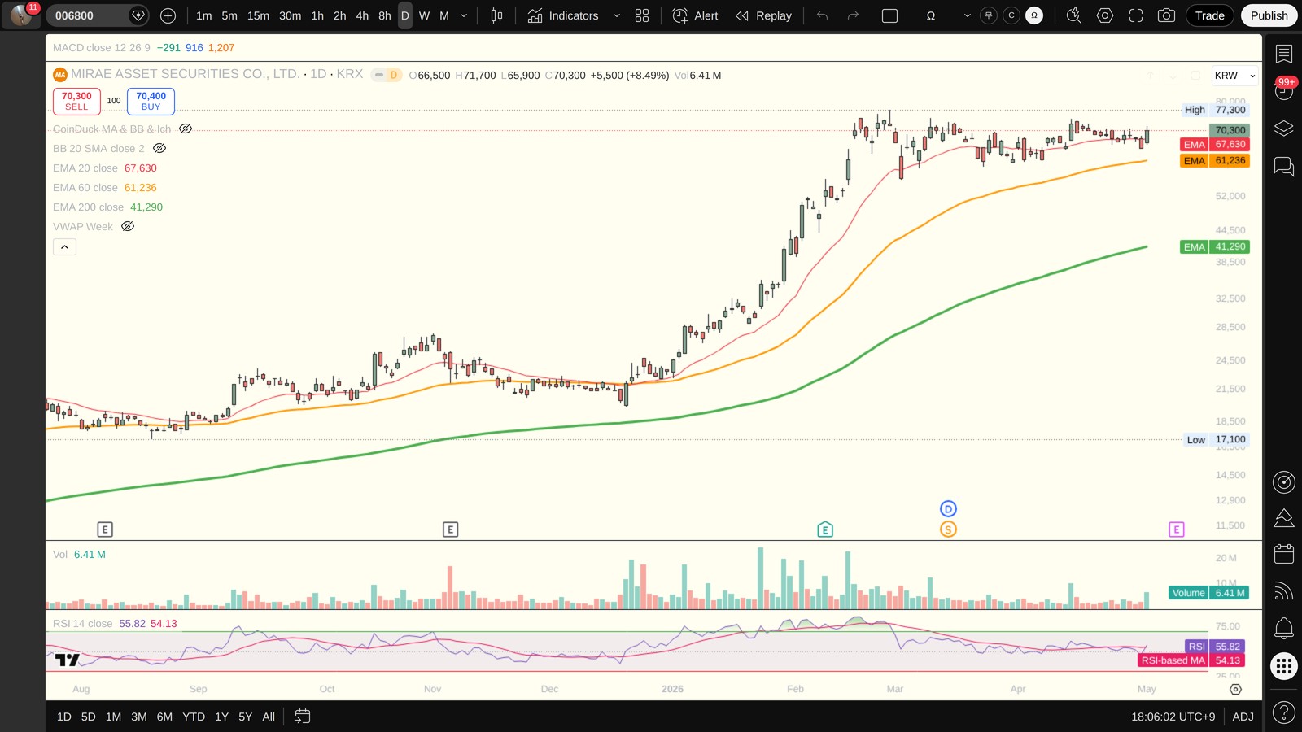Screen dimensions: 1302x732
Task: Click the purple E future earnings marker
Action: click(x=1177, y=529)
